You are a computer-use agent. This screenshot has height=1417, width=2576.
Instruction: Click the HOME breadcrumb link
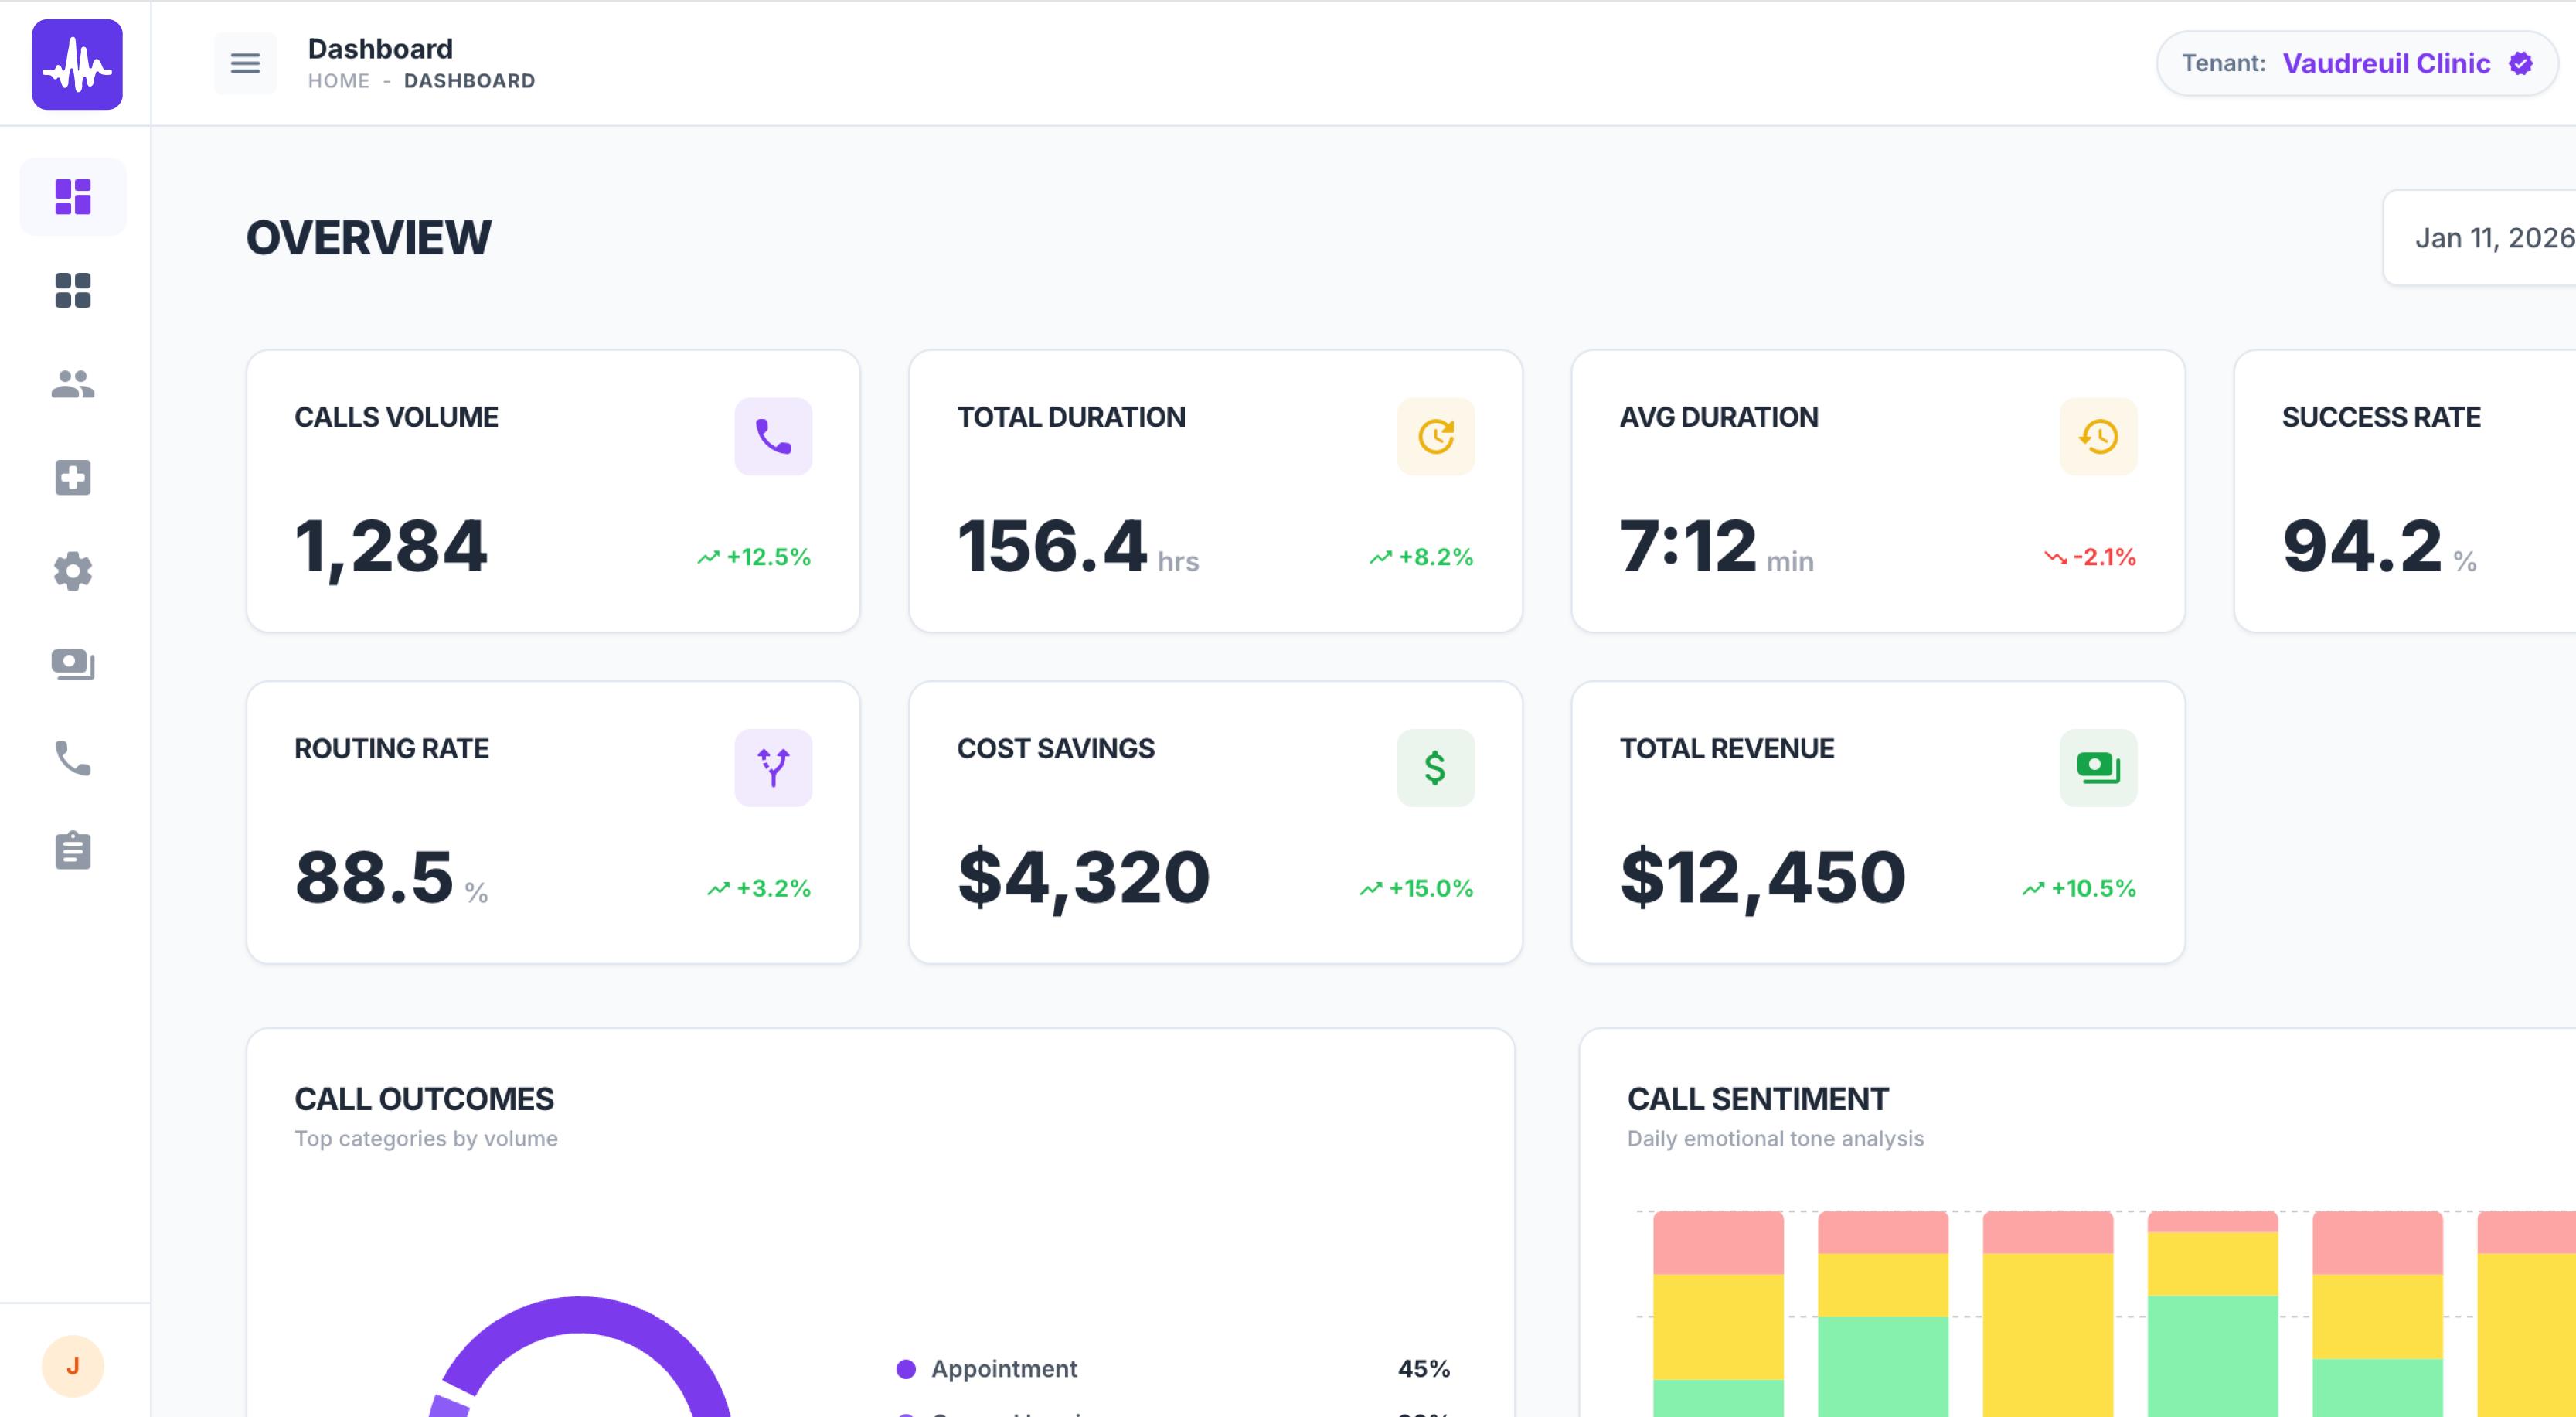point(338,81)
